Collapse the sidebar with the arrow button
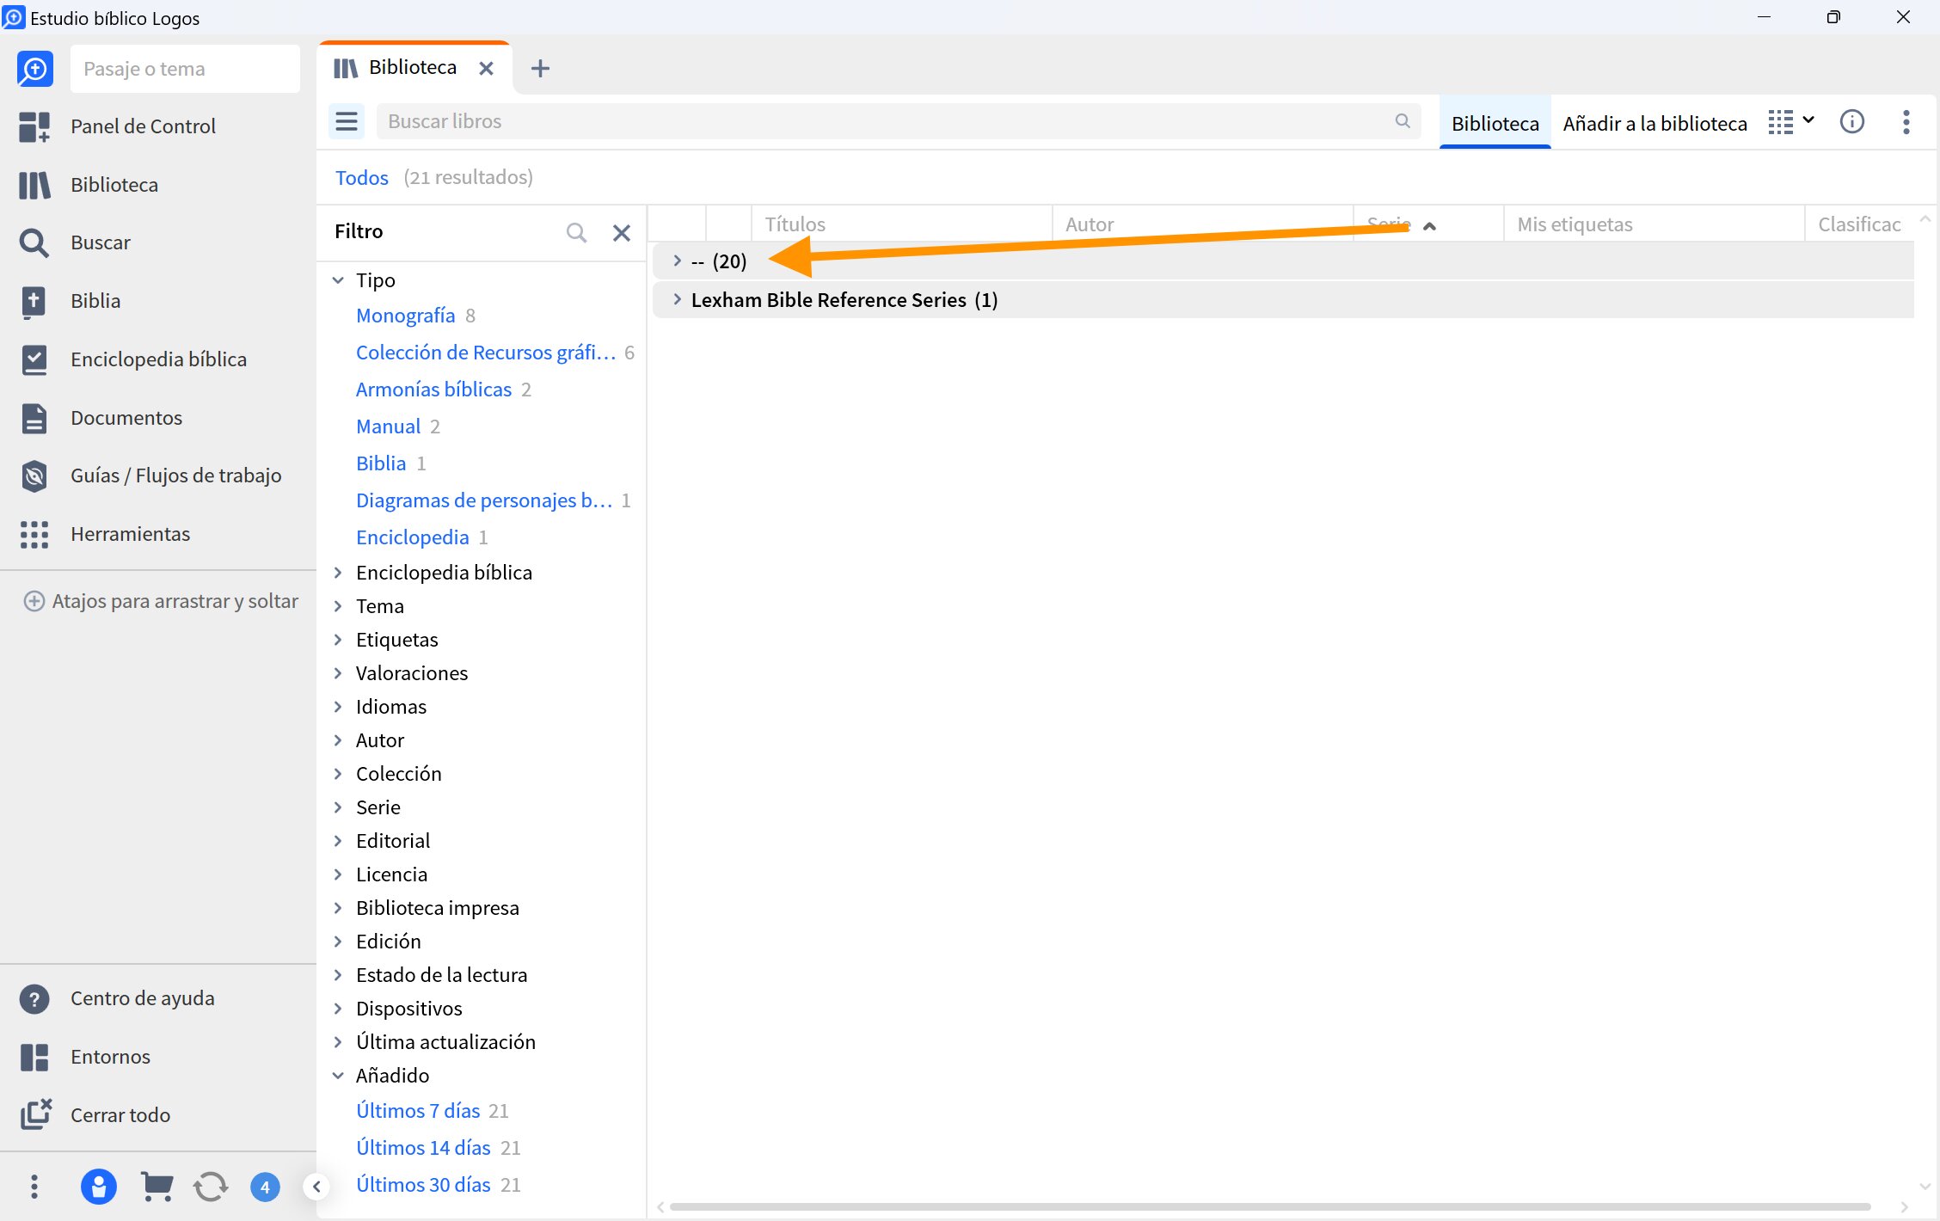Image resolution: width=1940 pixels, height=1221 pixels. coord(316,1187)
